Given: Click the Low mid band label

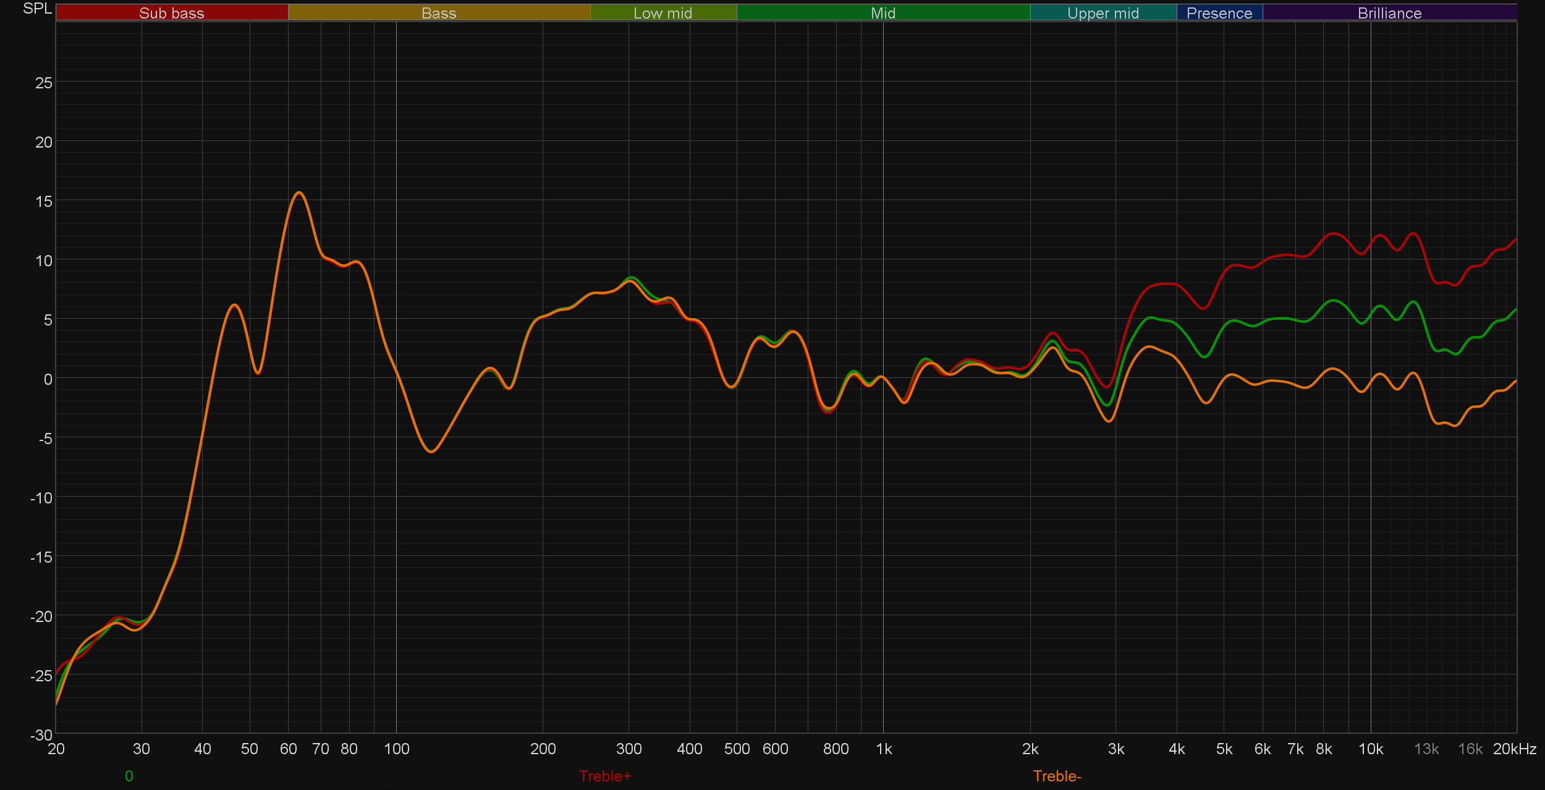Looking at the screenshot, I should click(x=662, y=13).
